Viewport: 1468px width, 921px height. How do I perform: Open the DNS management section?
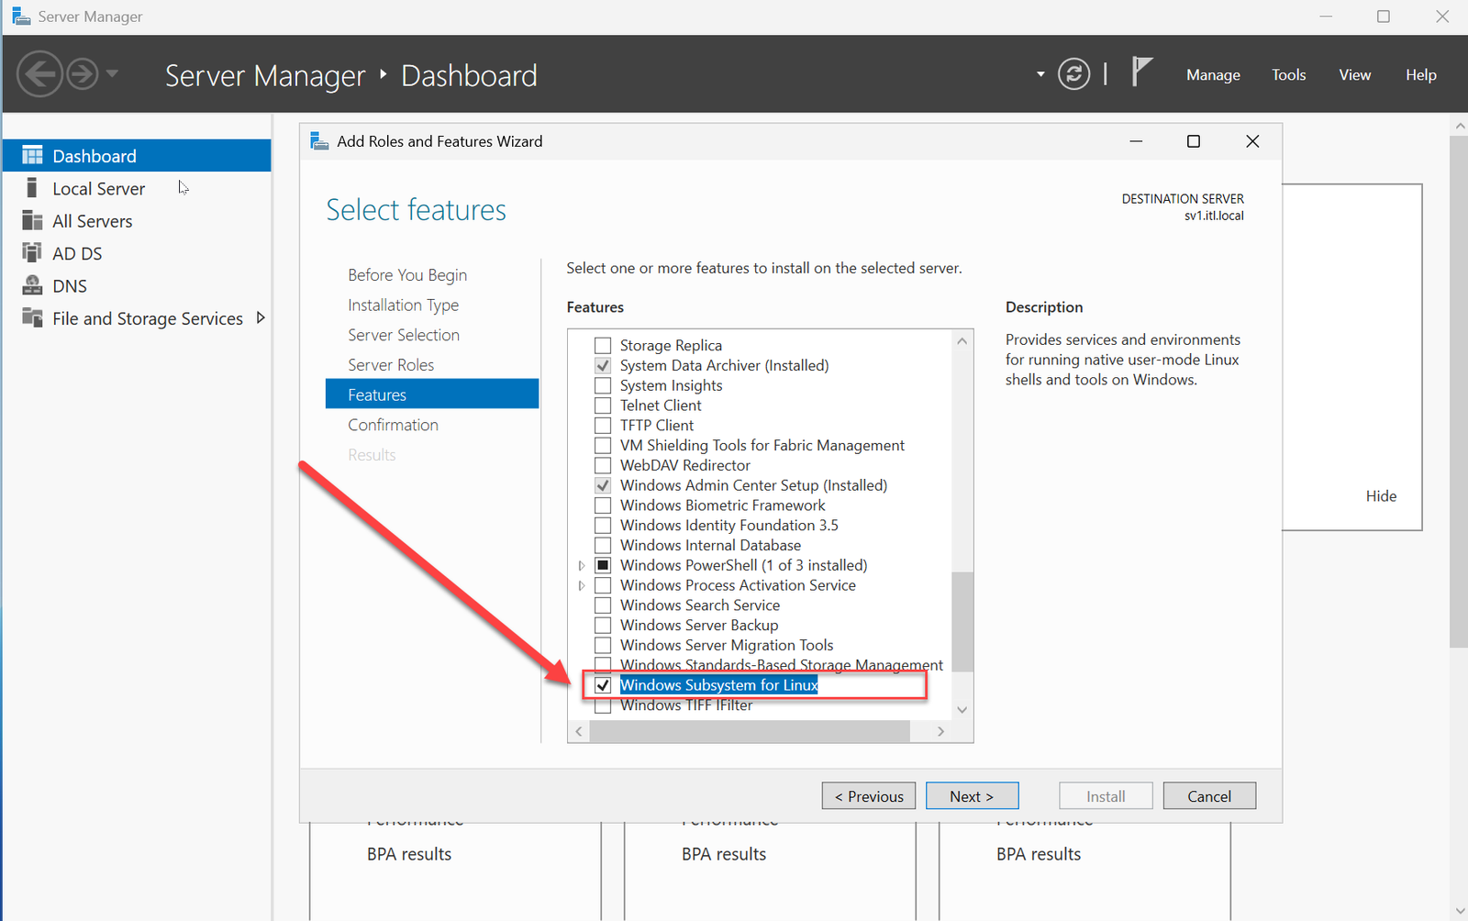point(72,285)
